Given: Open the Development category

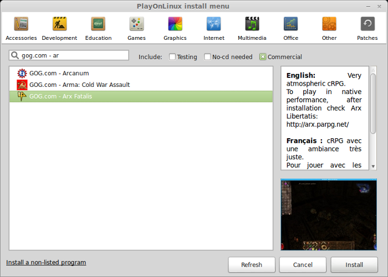Looking at the screenshot, I should coord(59,28).
